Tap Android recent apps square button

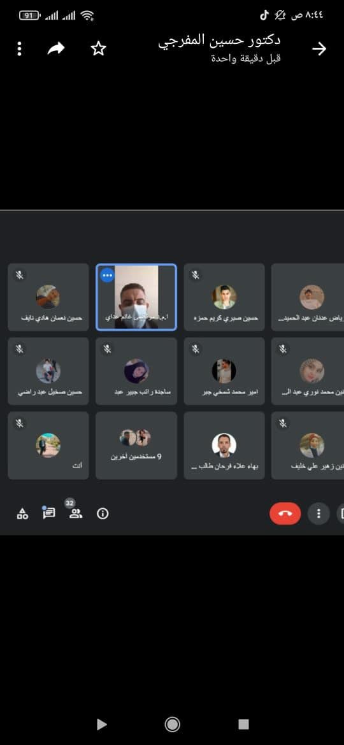[x=243, y=724]
